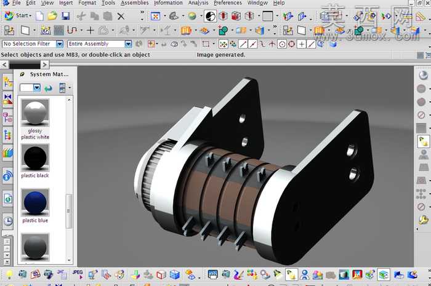Click the green back arrow in materials palette
The height and width of the screenshot is (286, 431).
pos(49,88)
